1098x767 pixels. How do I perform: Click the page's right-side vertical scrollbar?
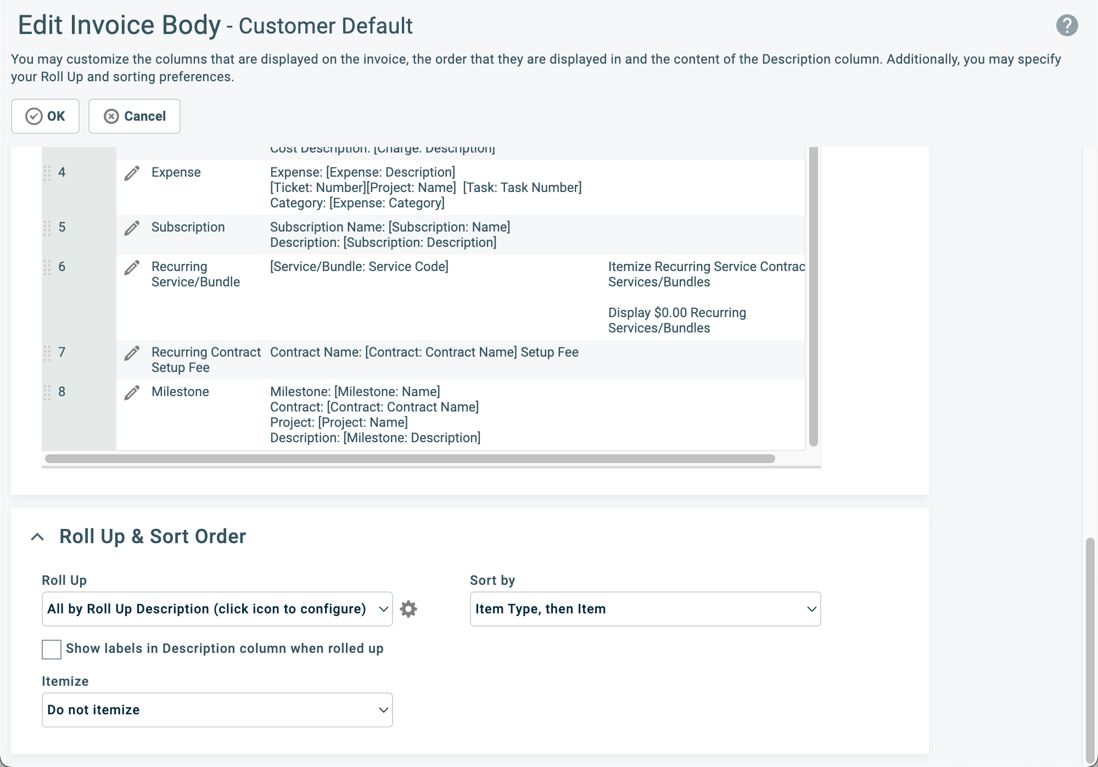(x=1090, y=651)
